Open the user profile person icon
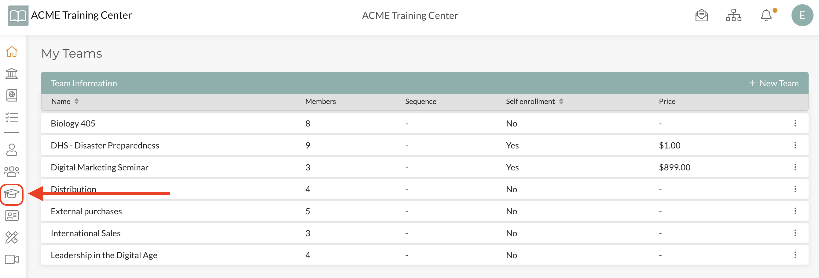This screenshot has height=278, width=819. tap(11, 149)
